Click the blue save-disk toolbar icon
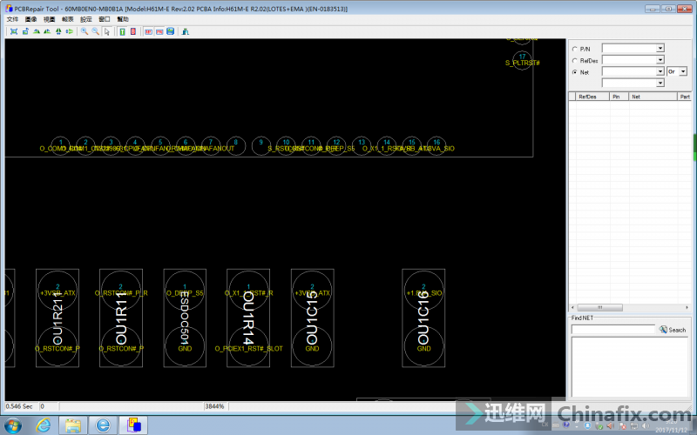Image resolution: width=697 pixels, height=435 pixels. coord(170,31)
